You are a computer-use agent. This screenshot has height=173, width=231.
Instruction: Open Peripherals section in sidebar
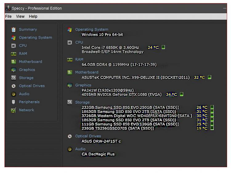(29, 102)
